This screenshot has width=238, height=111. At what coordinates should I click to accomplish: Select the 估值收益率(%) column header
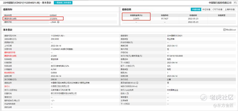(x=136, y=15)
